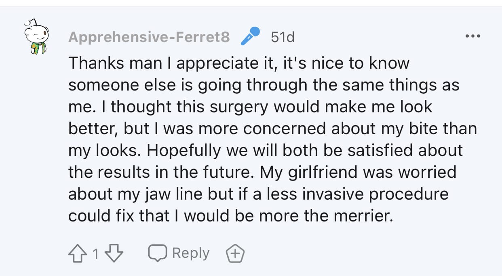Open the three-dot overflow menu
Screen dimensions: 502x276
pyautogui.click(x=473, y=37)
